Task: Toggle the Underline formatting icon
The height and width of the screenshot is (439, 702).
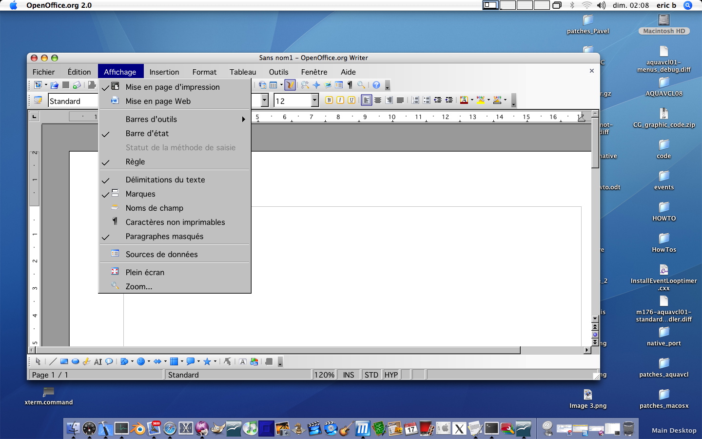Action: (351, 100)
